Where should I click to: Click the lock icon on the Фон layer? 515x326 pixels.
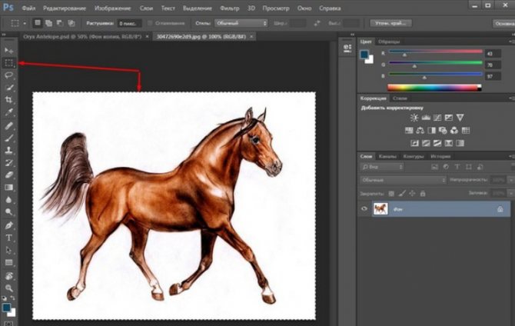[500, 208]
